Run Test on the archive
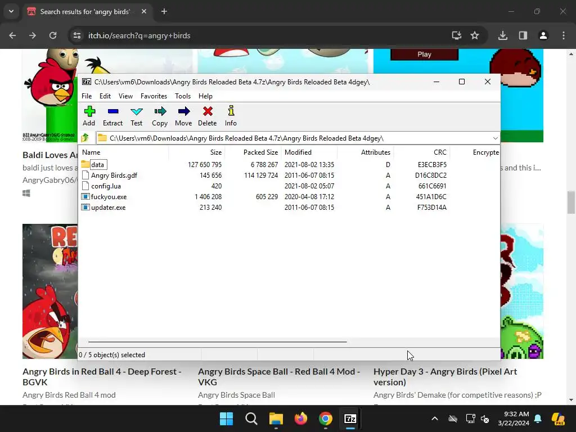The image size is (576, 432). [x=136, y=116]
